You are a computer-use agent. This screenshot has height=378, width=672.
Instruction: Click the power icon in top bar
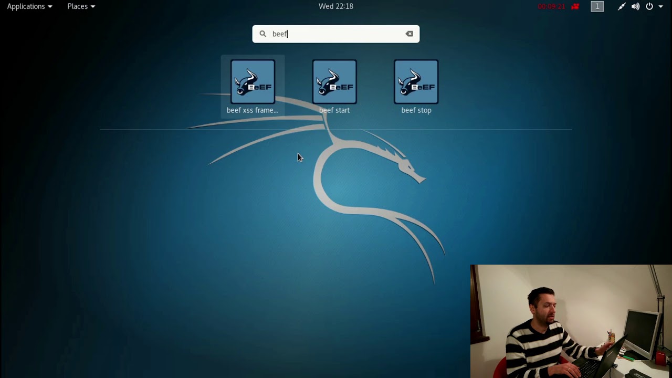tap(649, 6)
